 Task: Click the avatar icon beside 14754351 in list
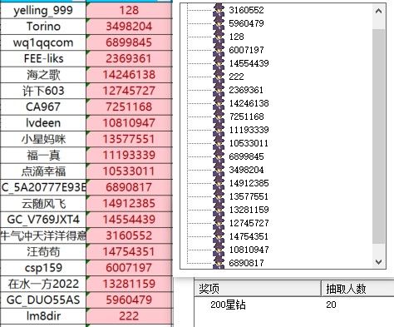219,236
